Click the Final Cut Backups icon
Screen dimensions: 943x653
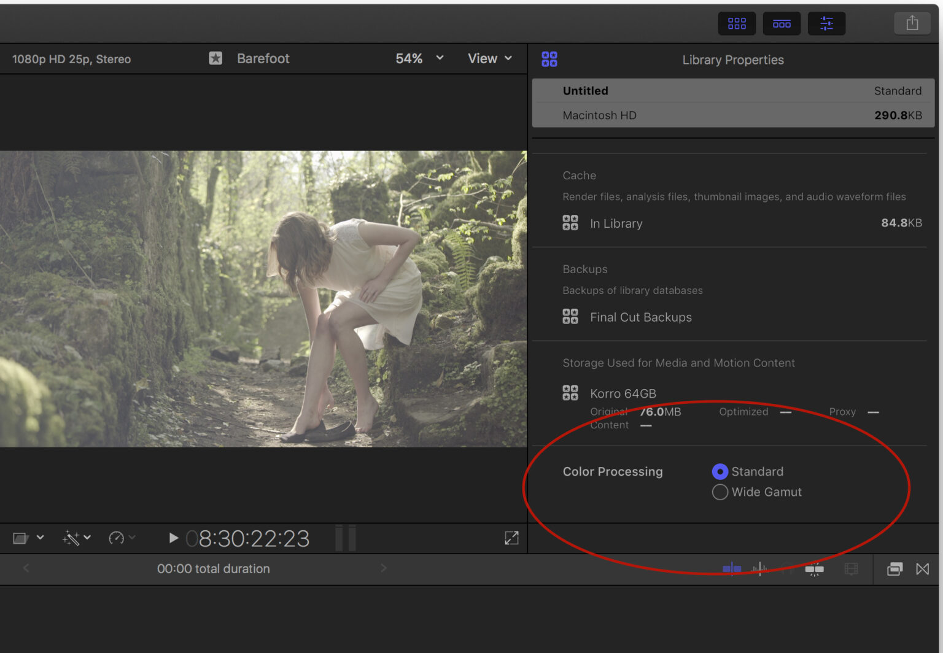point(570,317)
